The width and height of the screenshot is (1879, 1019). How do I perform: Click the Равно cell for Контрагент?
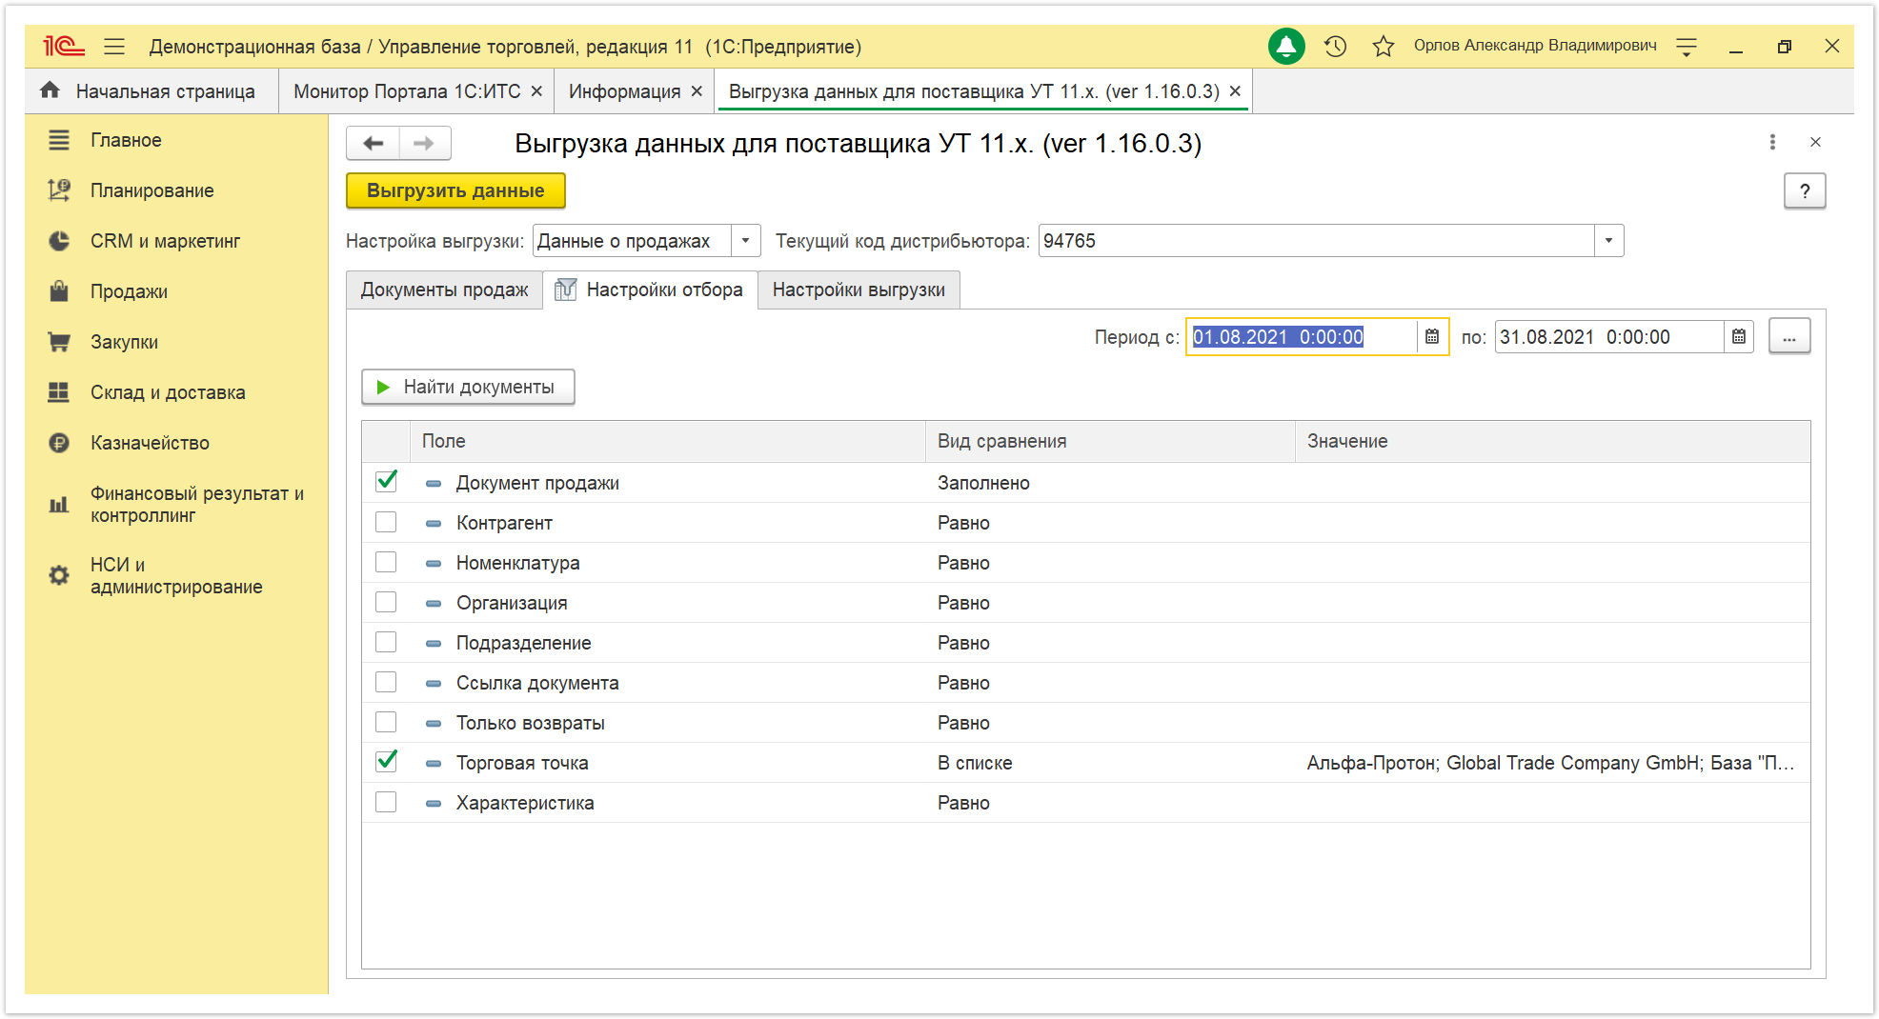tap(1110, 523)
